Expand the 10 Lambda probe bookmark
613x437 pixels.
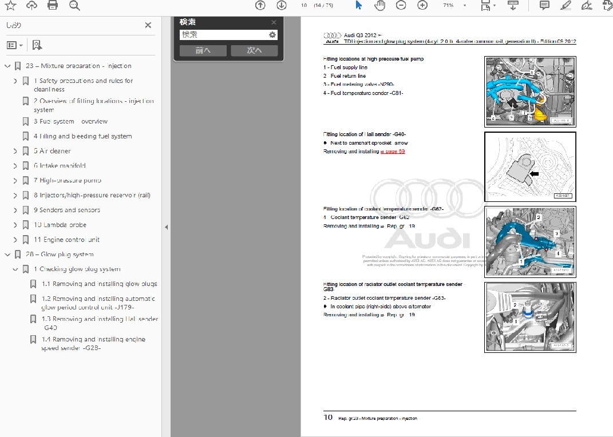coord(15,225)
